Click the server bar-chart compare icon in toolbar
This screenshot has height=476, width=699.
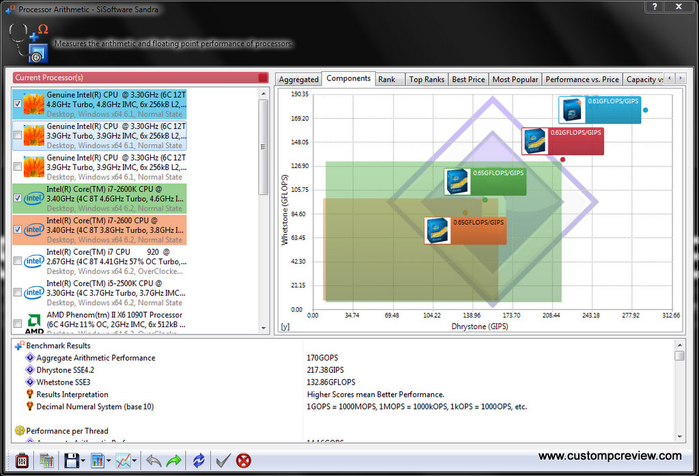pos(46,460)
